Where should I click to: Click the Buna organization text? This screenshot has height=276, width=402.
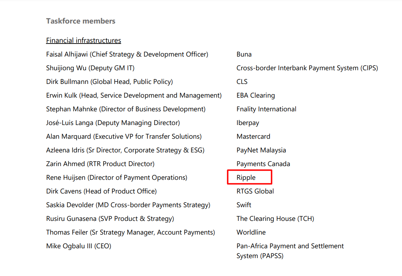click(x=244, y=54)
